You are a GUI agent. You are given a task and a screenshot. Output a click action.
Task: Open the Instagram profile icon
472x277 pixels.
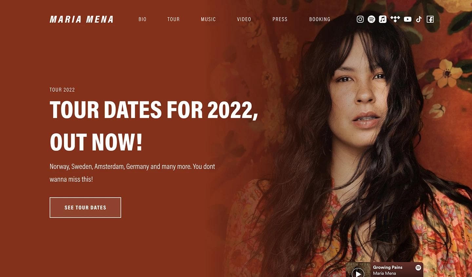[x=360, y=19]
